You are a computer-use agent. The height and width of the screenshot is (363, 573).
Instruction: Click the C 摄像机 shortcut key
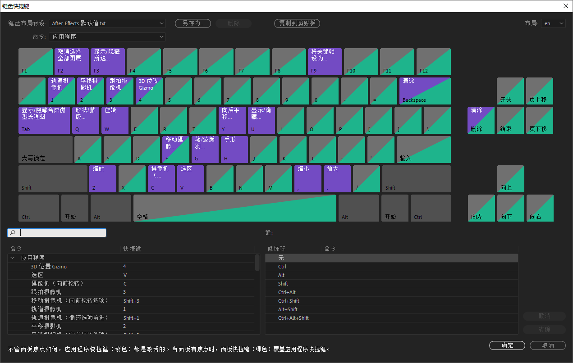pos(161,178)
